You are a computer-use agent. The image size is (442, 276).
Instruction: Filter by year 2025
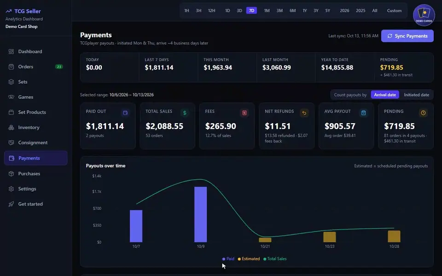pos(361,11)
